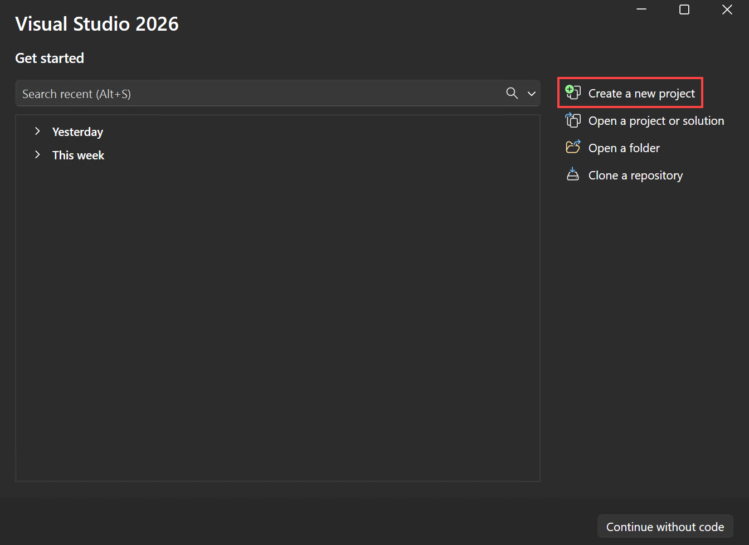749x545 pixels.
Task: Open the search filter dropdown beside the magnifier
Action: tap(531, 93)
